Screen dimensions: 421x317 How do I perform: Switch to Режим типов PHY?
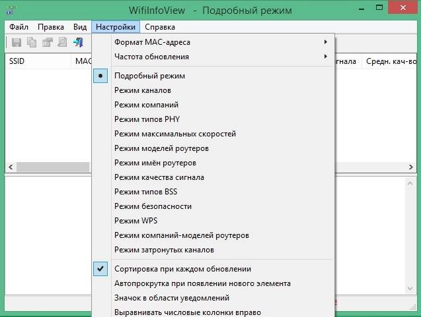pyautogui.click(x=213, y=119)
